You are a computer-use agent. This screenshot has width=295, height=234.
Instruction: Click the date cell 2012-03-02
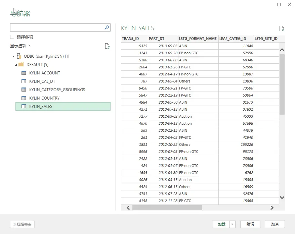(163, 116)
